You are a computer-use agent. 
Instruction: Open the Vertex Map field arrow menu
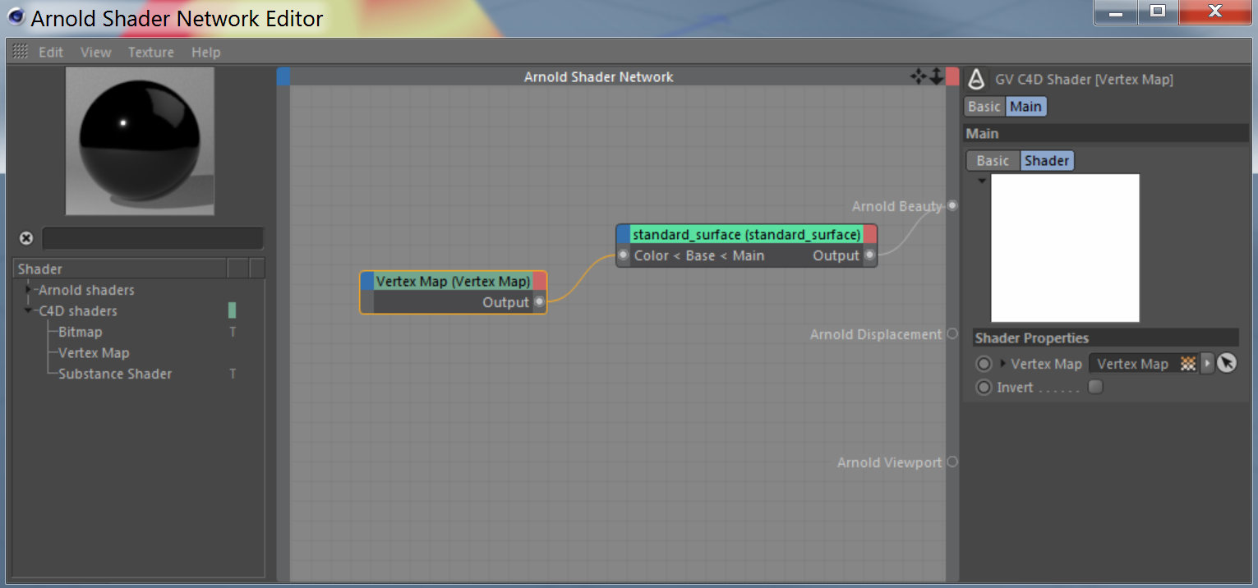(1207, 364)
